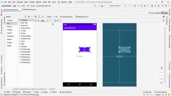The width and height of the screenshot is (171, 96).
Task: Switch to the MainActivity.java tab
Action: pos(30,10)
